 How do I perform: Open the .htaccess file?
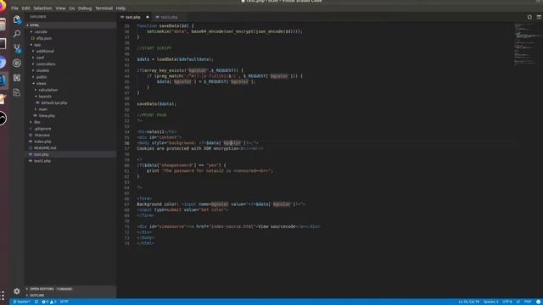click(42, 136)
